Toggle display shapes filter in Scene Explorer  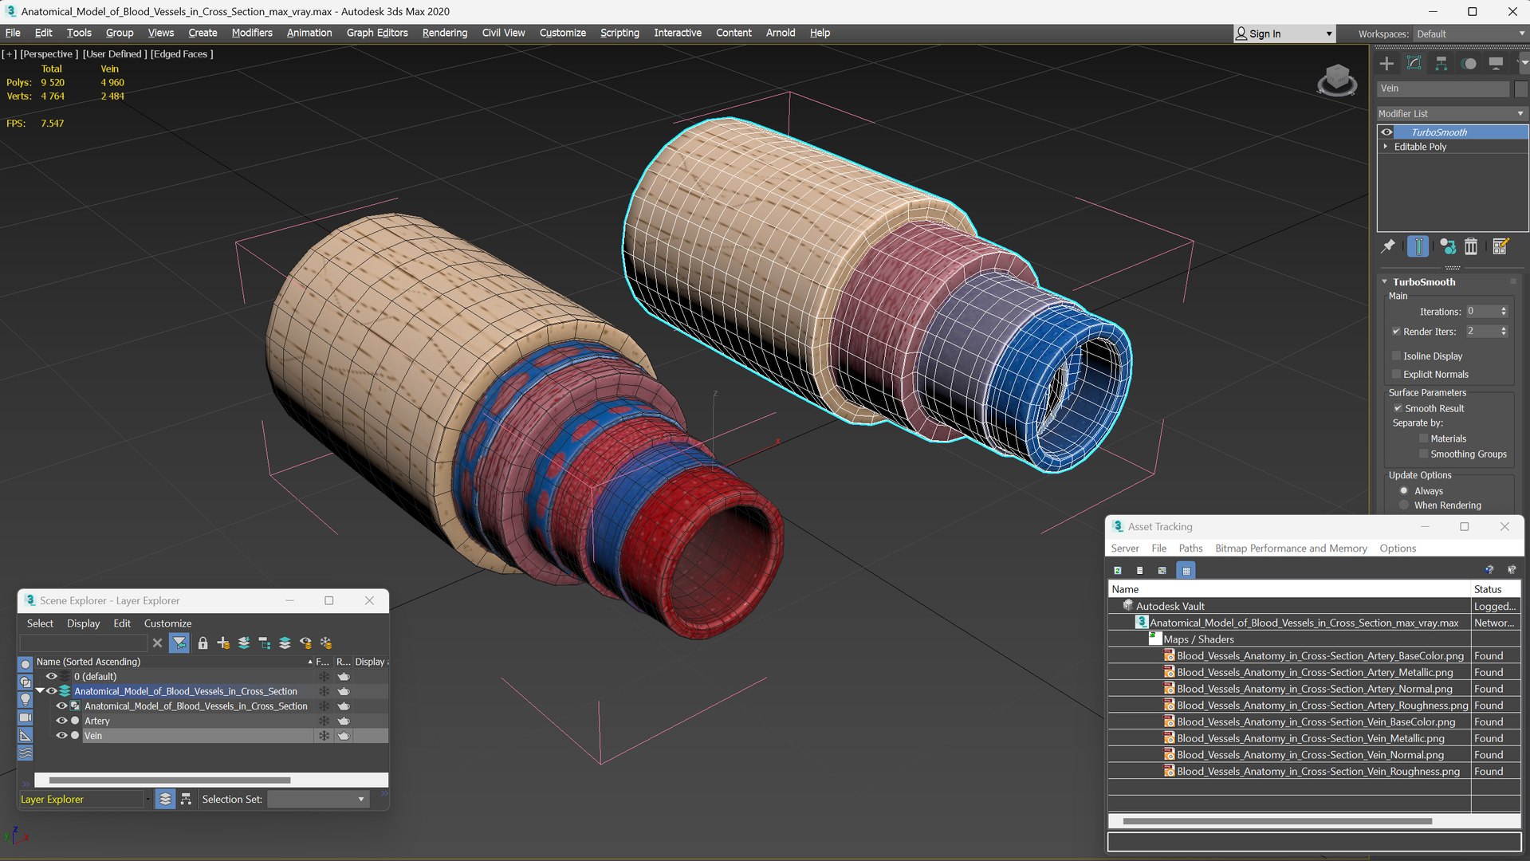pos(26,682)
